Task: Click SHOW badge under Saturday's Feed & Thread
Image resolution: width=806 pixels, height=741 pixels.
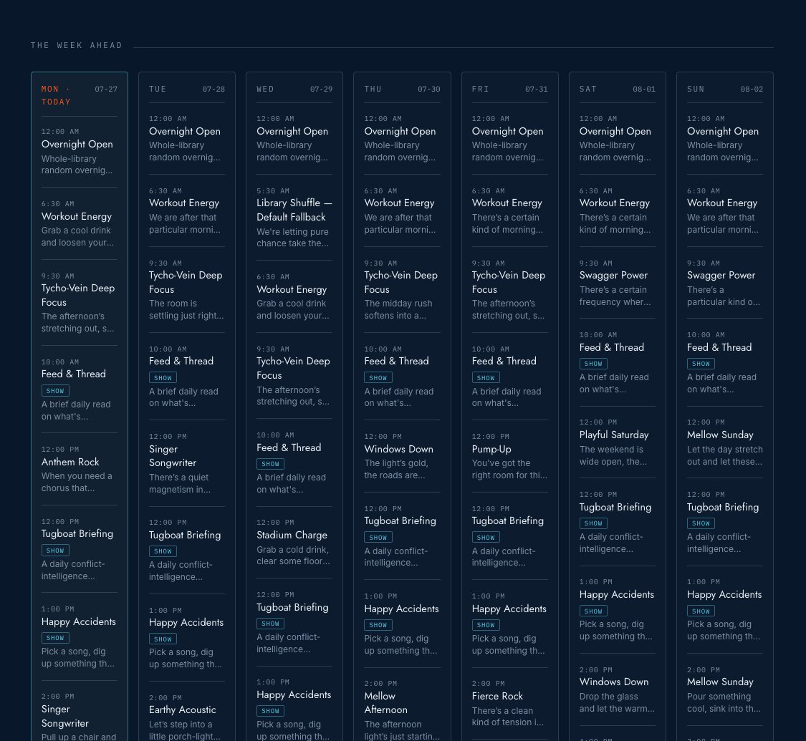Action: [x=593, y=364]
